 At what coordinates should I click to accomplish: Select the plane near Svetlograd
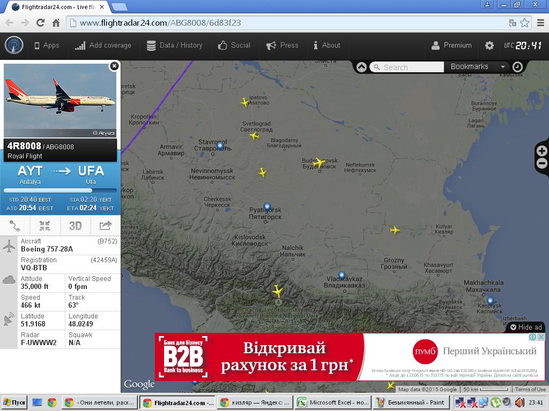[255, 136]
